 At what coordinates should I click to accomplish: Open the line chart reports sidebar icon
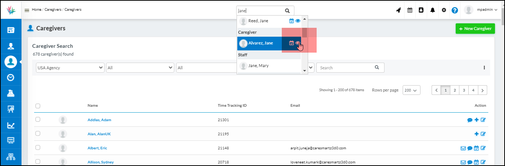[11, 125]
